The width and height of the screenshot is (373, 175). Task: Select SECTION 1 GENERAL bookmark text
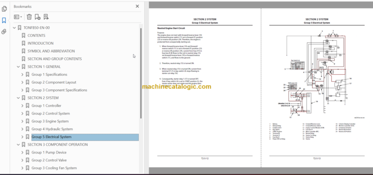click(x=44, y=67)
